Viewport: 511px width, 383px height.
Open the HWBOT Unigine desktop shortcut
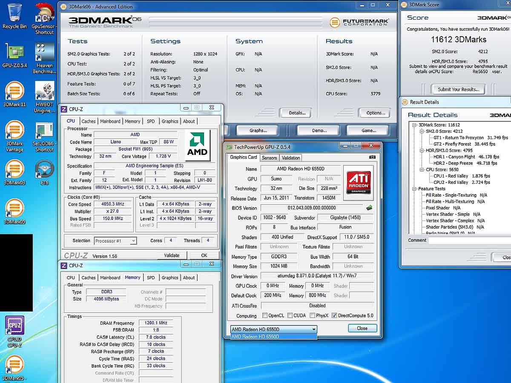[44, 97]
